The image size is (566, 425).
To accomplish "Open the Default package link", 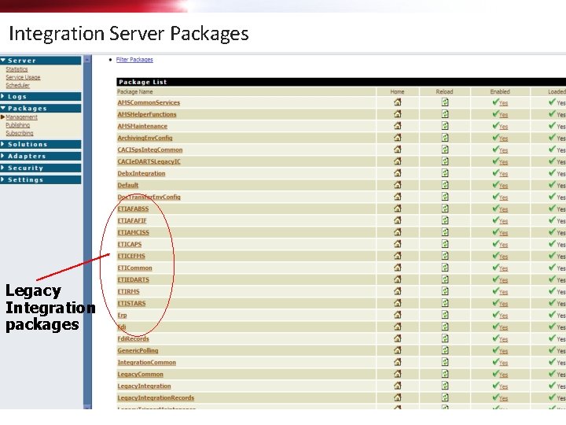I will [128, 185].
